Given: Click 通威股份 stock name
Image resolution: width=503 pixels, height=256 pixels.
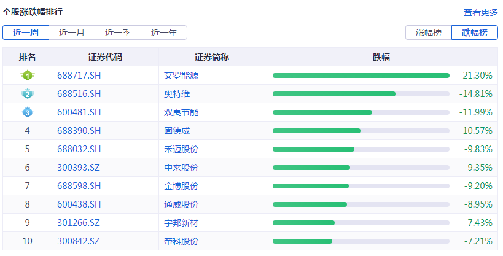Looking at the screenshot, I should (181, 204).
